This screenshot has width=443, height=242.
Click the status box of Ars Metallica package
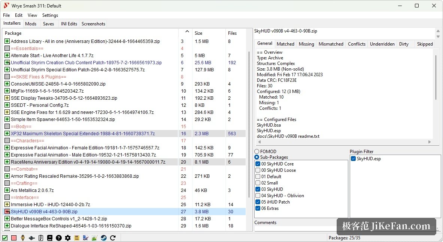[x=7, y=190]
